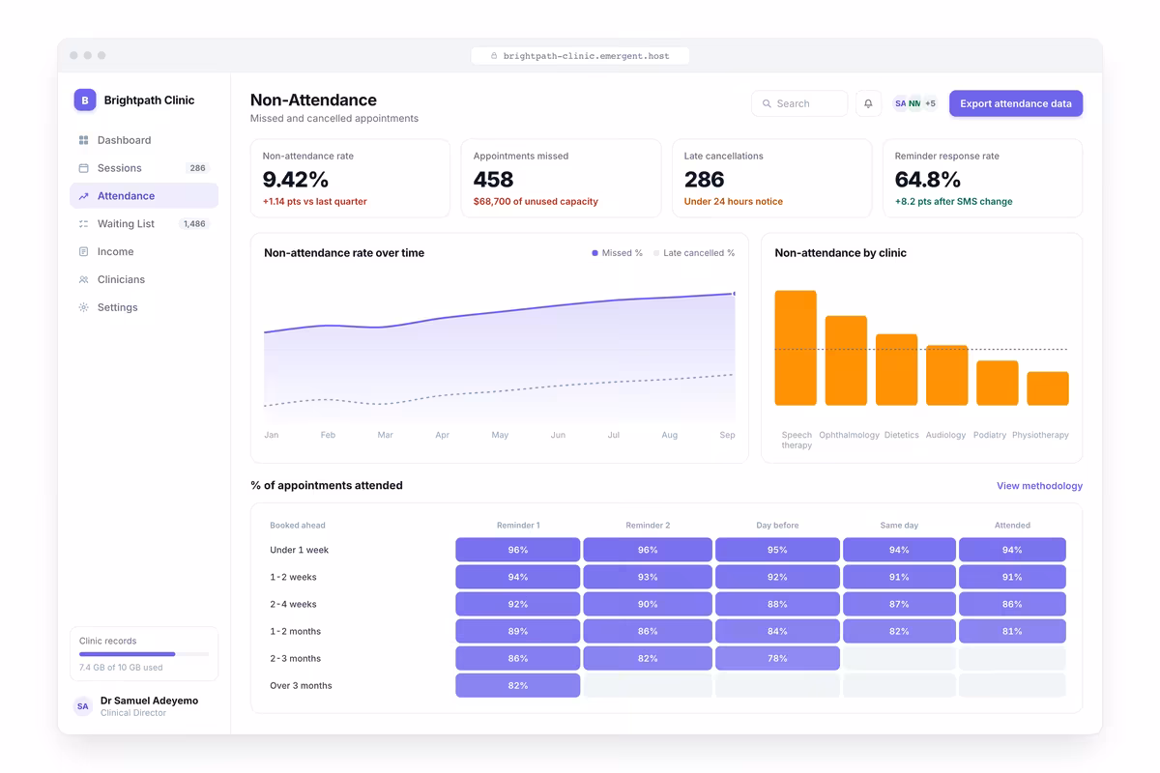Toggle the Missed % legend series
This screenshot has width=1160, height=773.
pyautogui.click(x=617, y=253)
